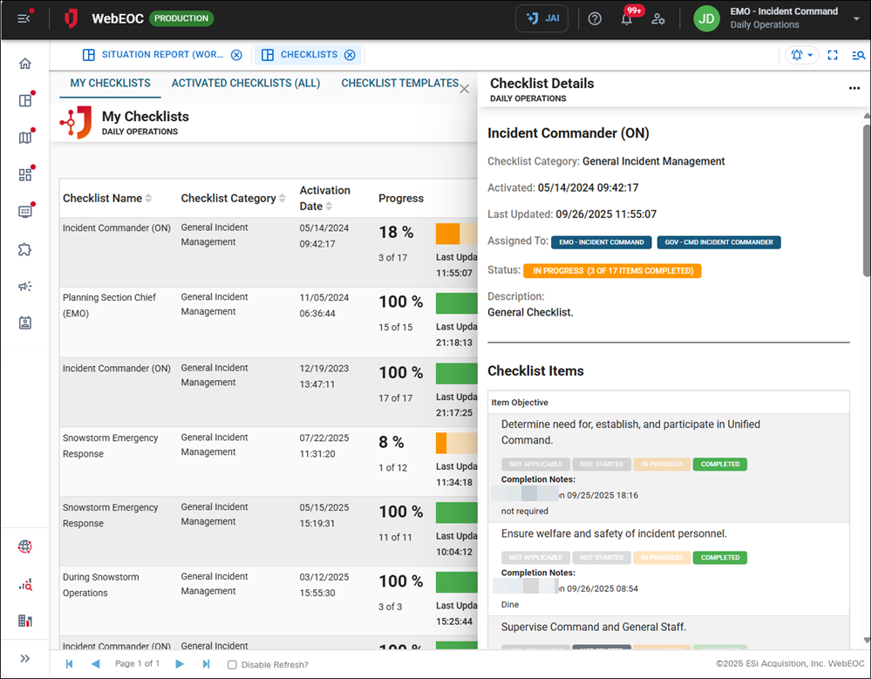Screen dimensions: 872x679
Task: Click the 18% progress bar of Incident Commander
Action: (x=455, y=234)
